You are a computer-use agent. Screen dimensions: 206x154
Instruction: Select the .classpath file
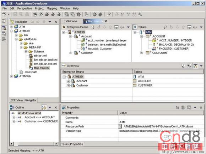pos(31,72)
